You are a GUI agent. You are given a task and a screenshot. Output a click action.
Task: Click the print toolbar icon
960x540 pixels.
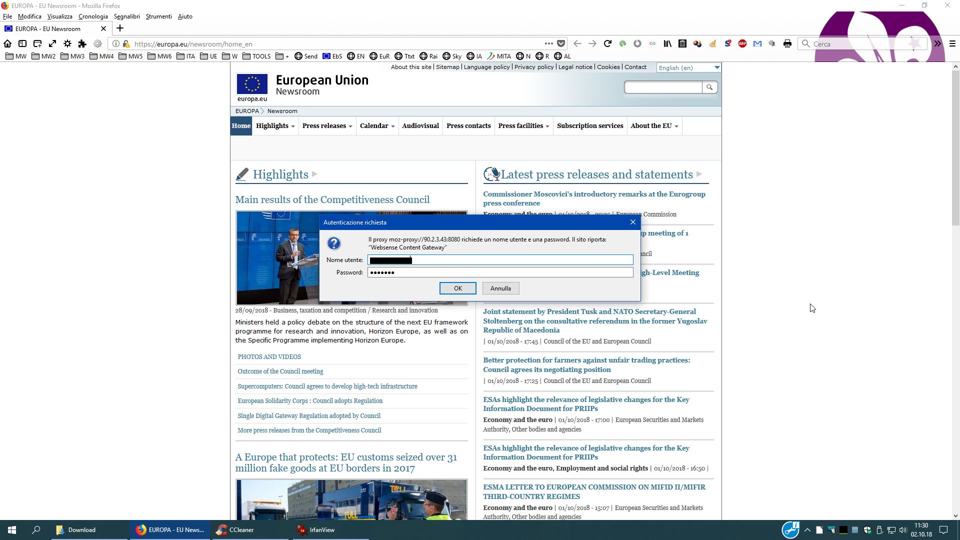point(787,43)
